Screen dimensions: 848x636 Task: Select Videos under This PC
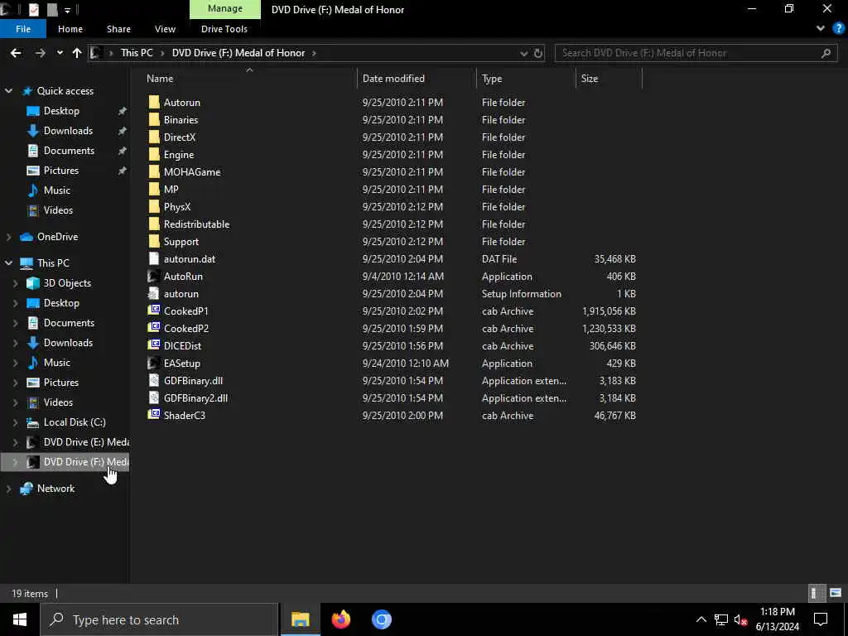pos(58,402)
